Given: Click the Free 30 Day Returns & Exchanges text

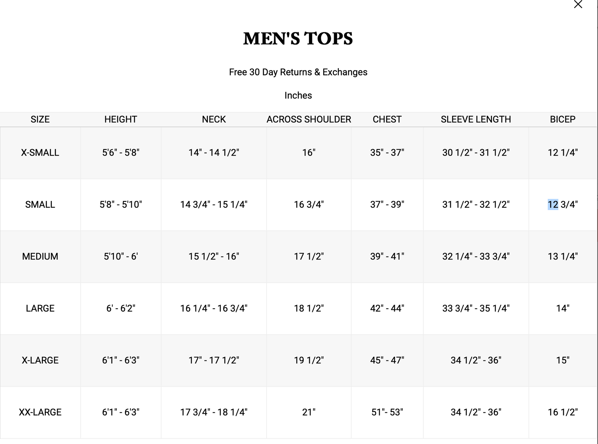Looking at the screenshot, I should click(x=298, y=72).
